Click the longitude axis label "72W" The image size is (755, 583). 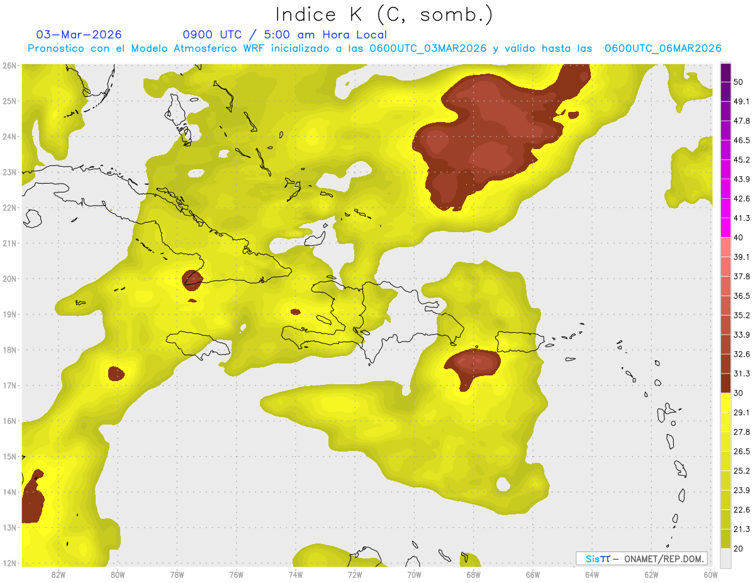(355, 574)
